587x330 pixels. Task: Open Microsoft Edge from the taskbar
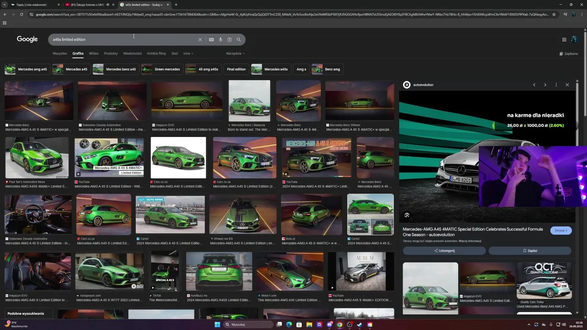(289, 324)
